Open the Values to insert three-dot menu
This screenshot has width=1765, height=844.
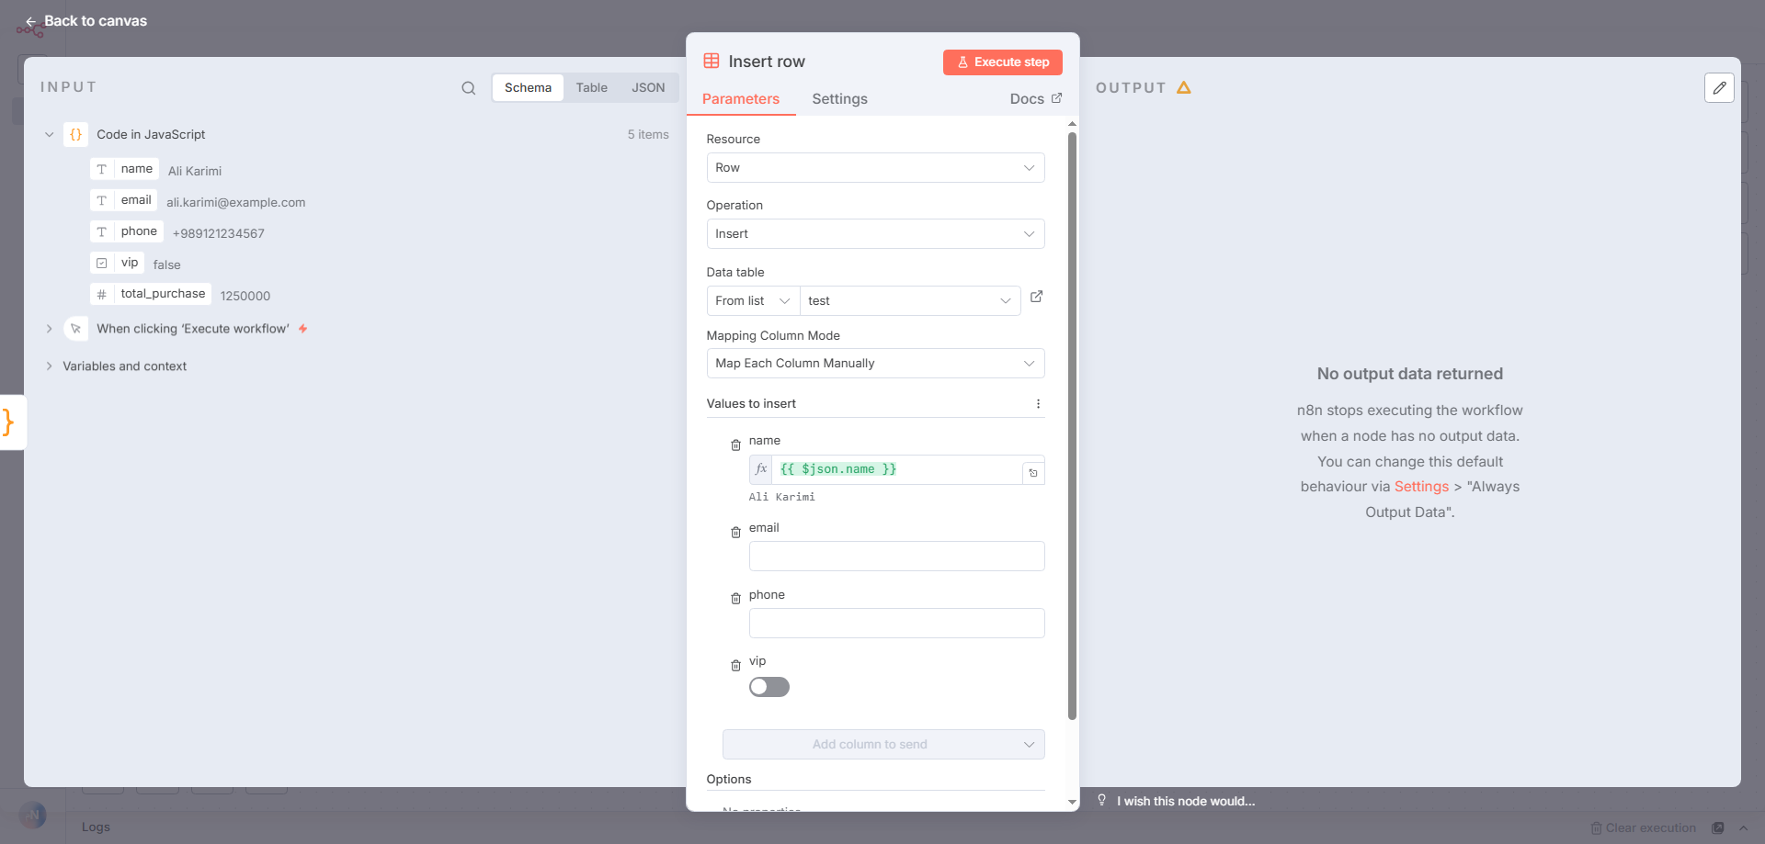[1038, 404]
